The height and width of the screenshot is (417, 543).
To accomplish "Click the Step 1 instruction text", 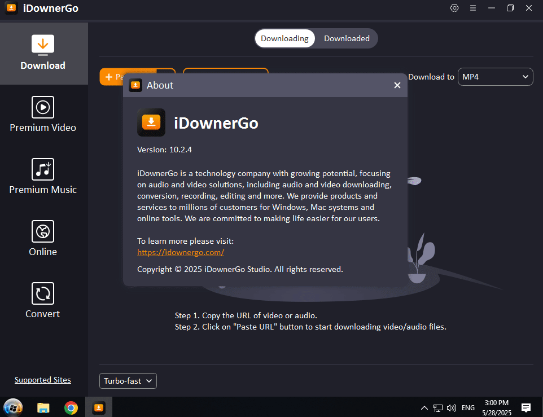I will tap(246, 315).
